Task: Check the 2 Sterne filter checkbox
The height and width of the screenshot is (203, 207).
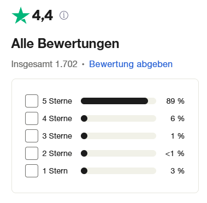Action: tap(32, 153)
